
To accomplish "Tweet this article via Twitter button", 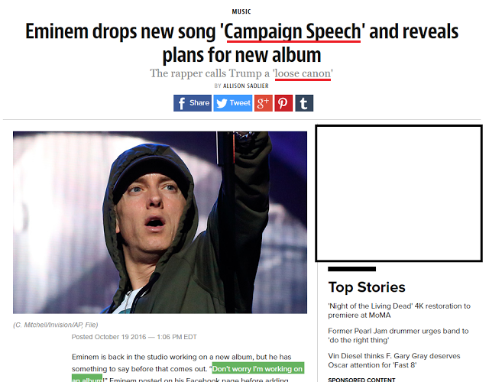I will point(232,103).
